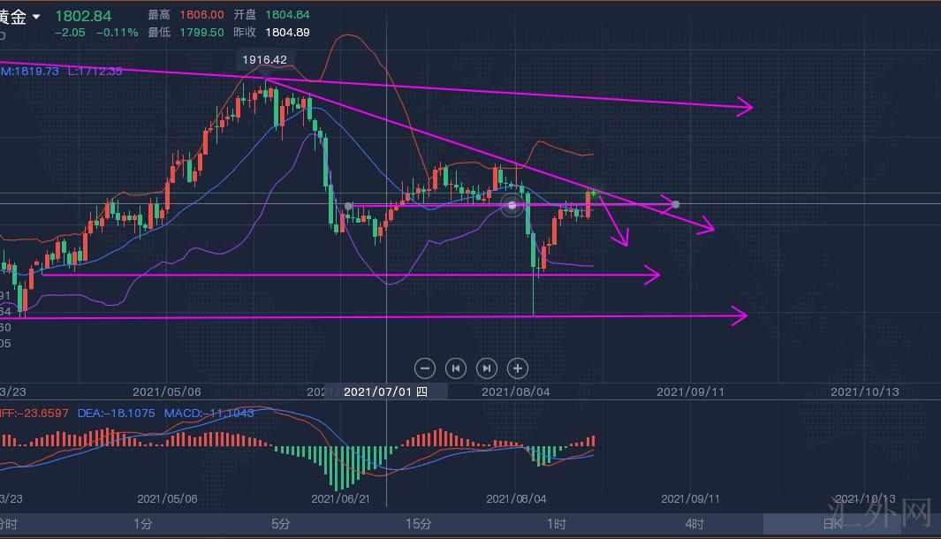
Task: Click the circular crosshair marker on chart
Action: [x=512, y=206]
